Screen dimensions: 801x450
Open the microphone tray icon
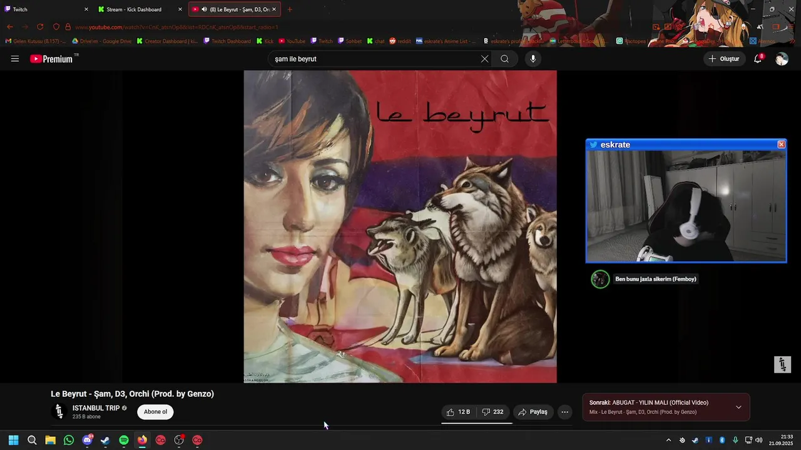tap(735, 440)
